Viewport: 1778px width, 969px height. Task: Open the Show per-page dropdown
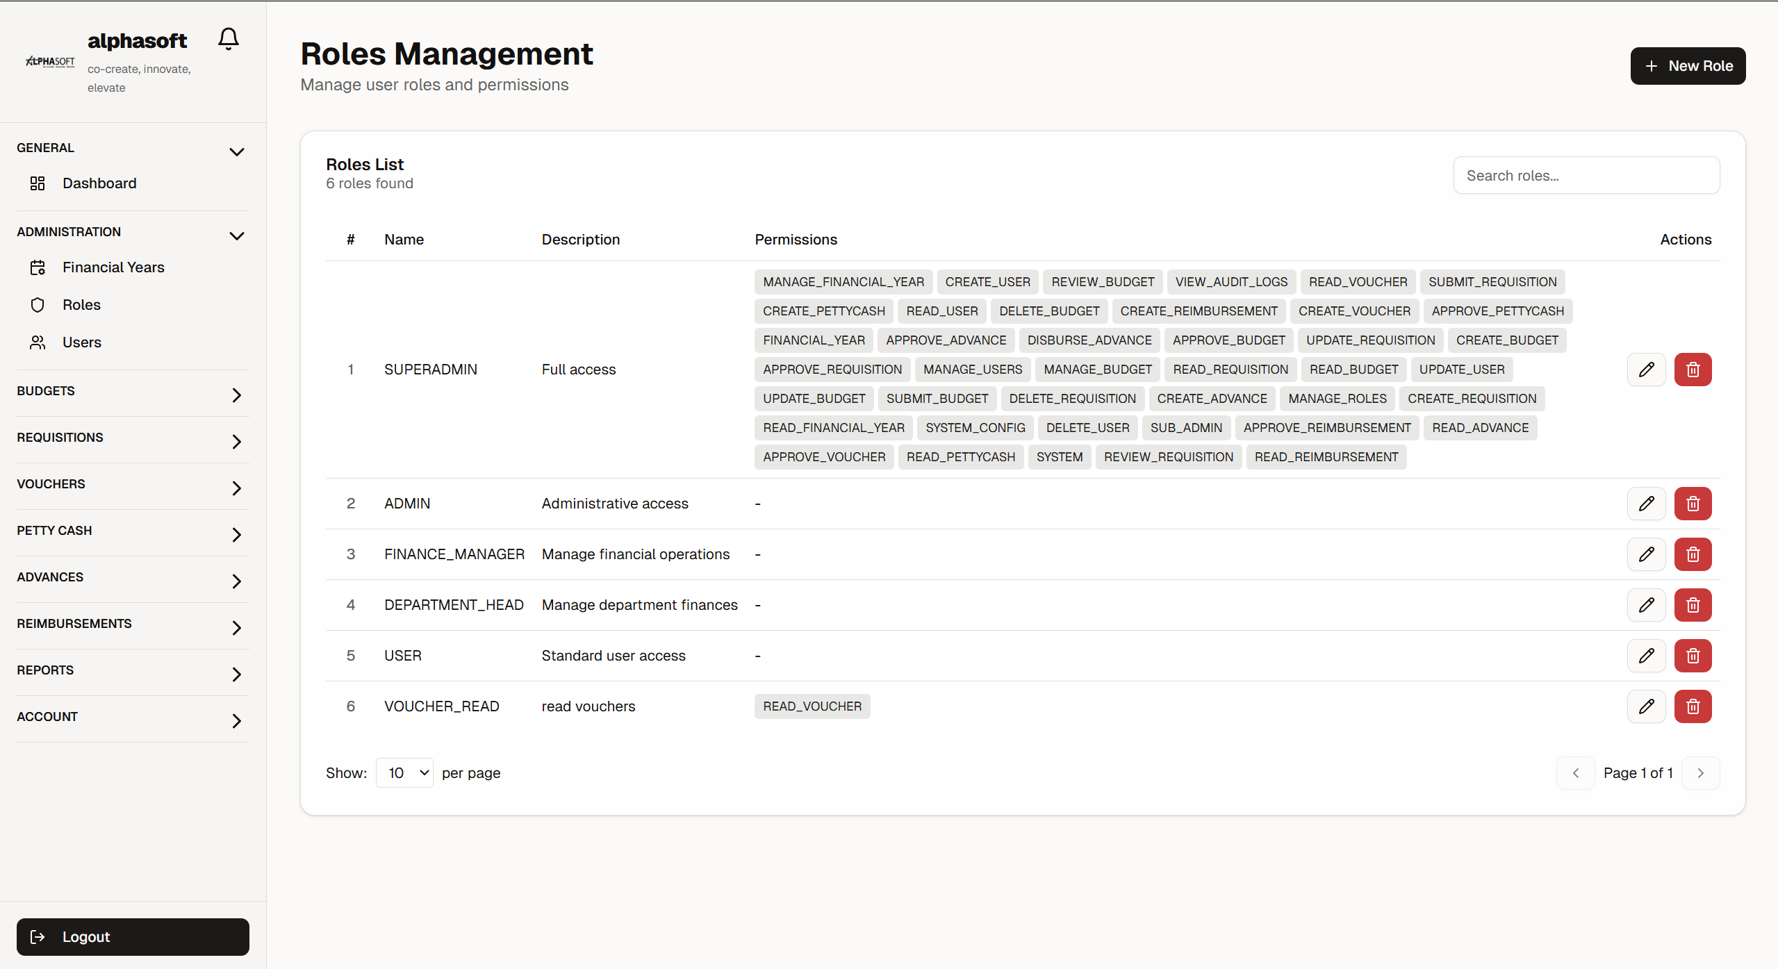[404, 772]
